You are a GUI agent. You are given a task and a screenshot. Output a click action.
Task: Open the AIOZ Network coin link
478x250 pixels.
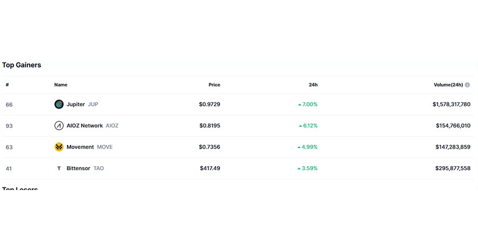point(85,126)
